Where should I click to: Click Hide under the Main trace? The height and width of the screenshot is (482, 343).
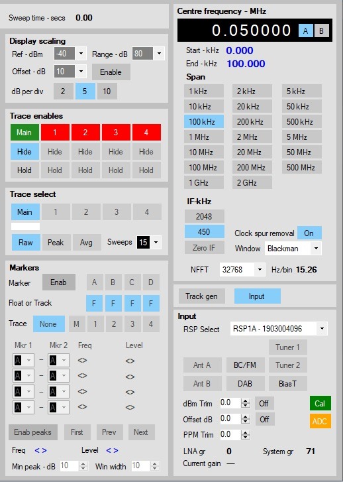pos(24,152)
